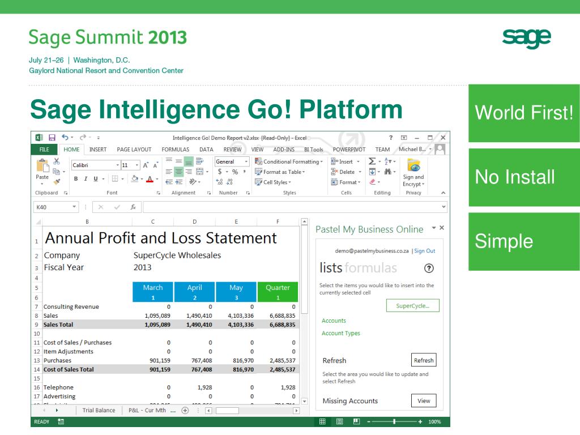Click View button for Missing Accounts
Viewport: 580px width, 435px height.
[x=424, y=400]
